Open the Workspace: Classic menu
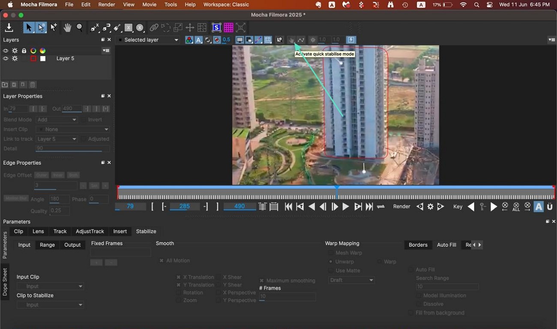This screenshot has height=329, width=557. [226, 5]
